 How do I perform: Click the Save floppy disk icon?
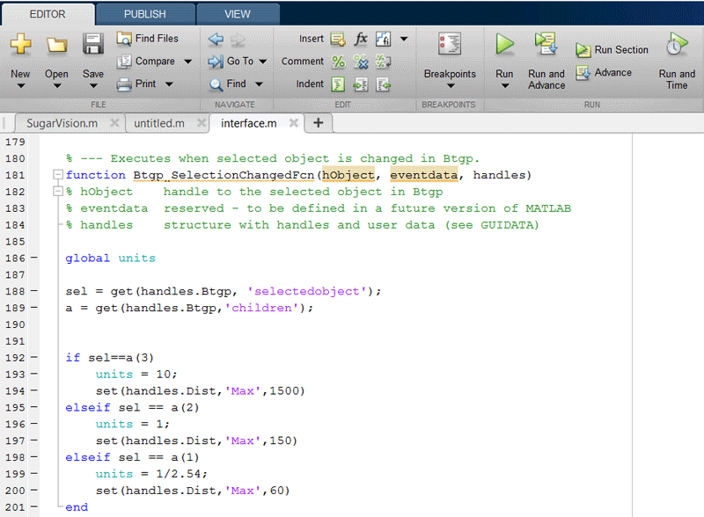[x=93, y=44]
